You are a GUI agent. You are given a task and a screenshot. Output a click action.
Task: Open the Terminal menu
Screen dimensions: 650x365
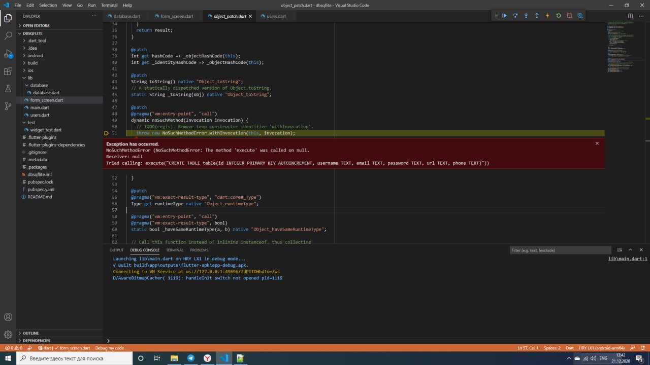pos(109,5)
